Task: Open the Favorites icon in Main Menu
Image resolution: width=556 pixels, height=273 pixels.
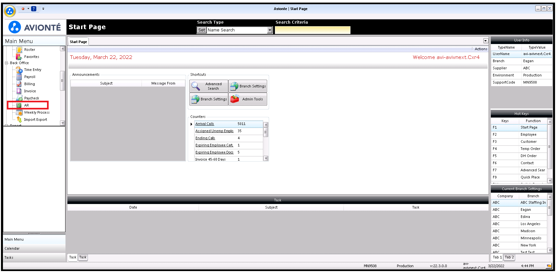Action: click(x=19, y=57)
